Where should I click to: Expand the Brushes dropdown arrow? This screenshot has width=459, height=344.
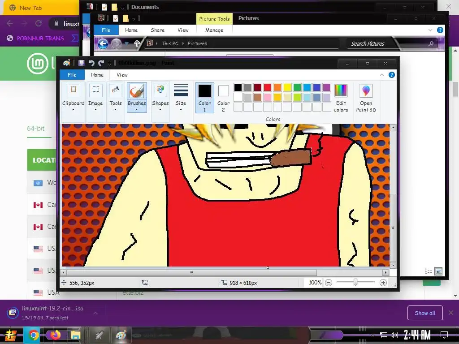137,110
